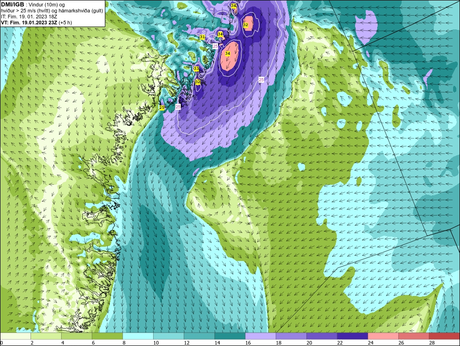
Task: Click the legend scale value 12
Action: click(187, 343)
